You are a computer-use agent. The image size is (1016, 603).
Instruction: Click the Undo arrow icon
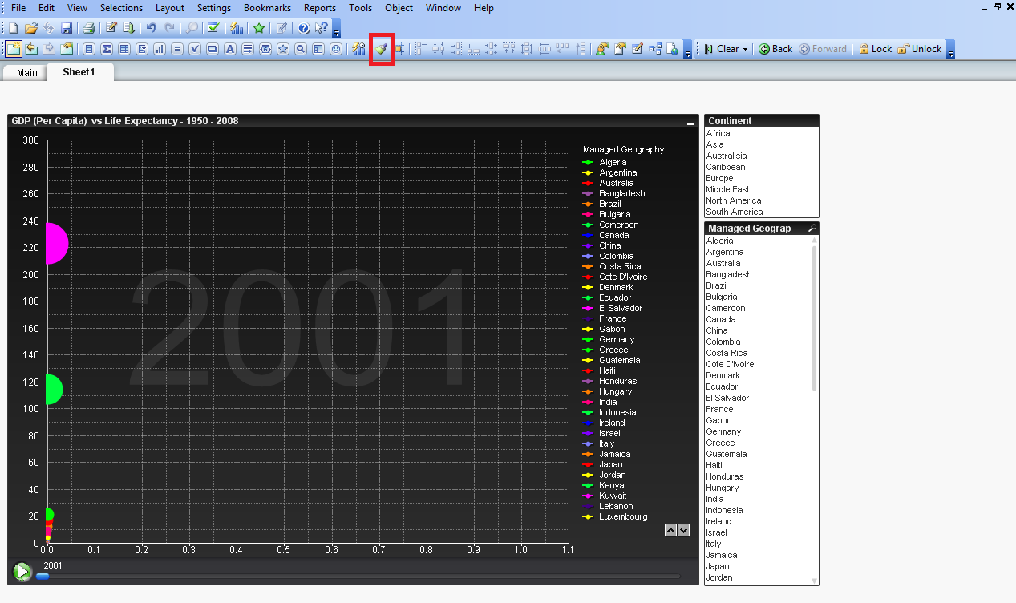(151, 28)
